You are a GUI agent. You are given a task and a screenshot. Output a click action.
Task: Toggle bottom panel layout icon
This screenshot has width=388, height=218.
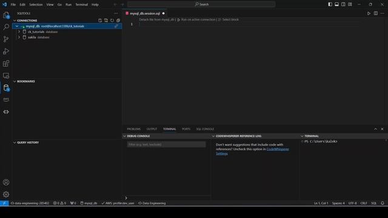[337, 4]
